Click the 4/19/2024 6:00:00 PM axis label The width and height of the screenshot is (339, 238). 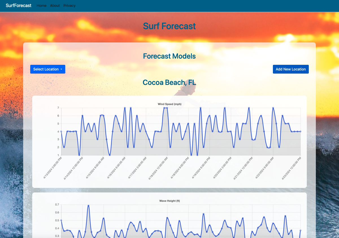pyautogui.click(x=201, y=168)
